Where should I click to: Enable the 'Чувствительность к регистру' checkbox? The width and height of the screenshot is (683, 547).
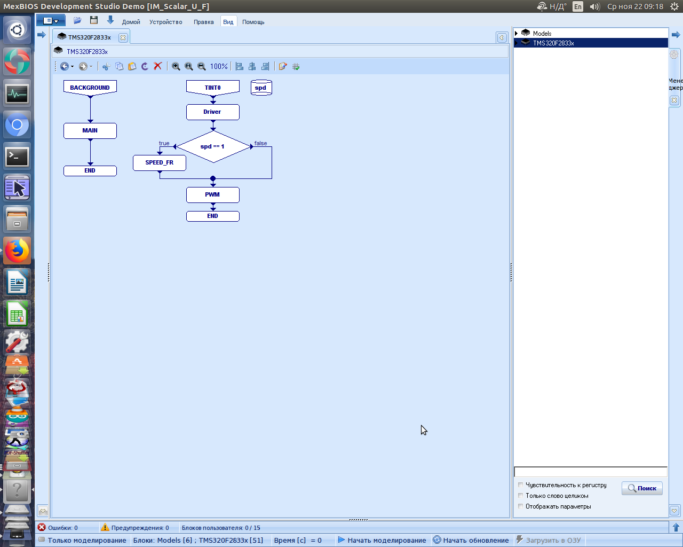click(x=521, y=485)
